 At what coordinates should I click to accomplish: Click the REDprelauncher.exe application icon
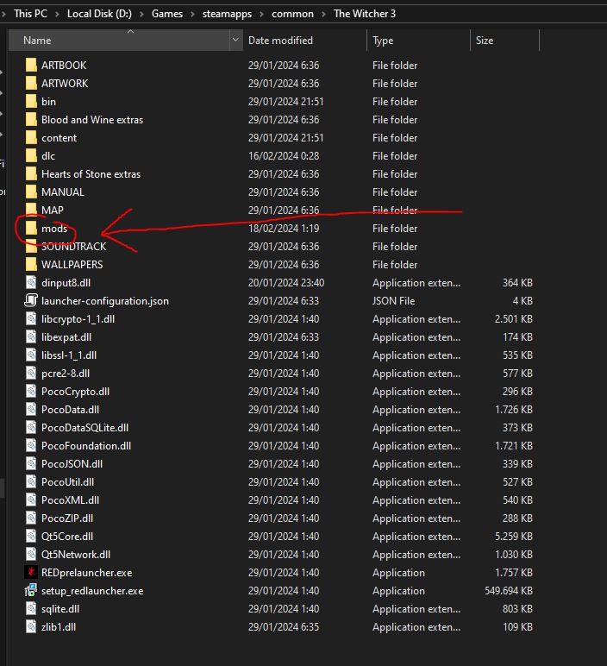tap(31, 573)
